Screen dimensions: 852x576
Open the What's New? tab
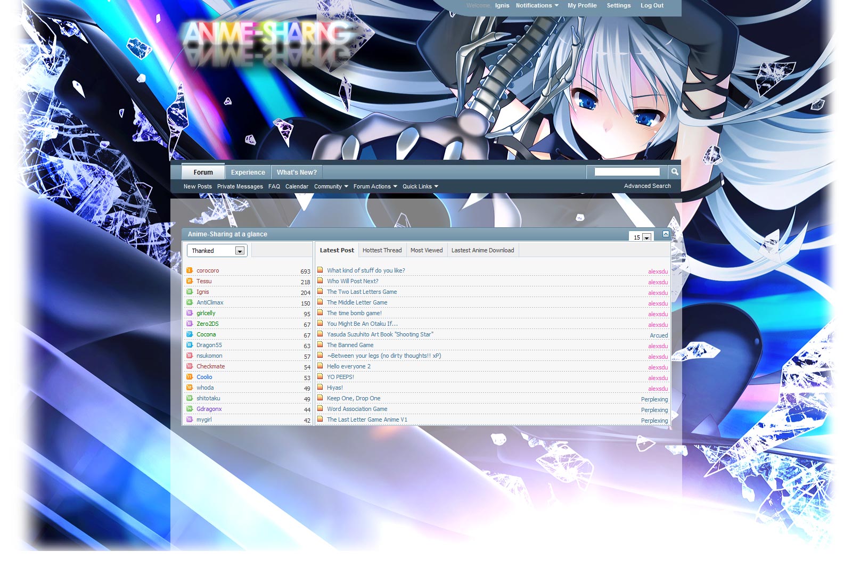297,172
